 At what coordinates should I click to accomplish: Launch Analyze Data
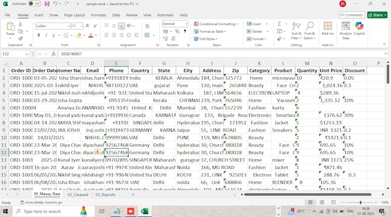point(346,30)
